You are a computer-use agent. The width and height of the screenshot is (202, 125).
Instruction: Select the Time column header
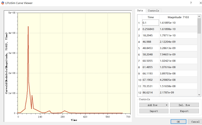click(150, 17)
